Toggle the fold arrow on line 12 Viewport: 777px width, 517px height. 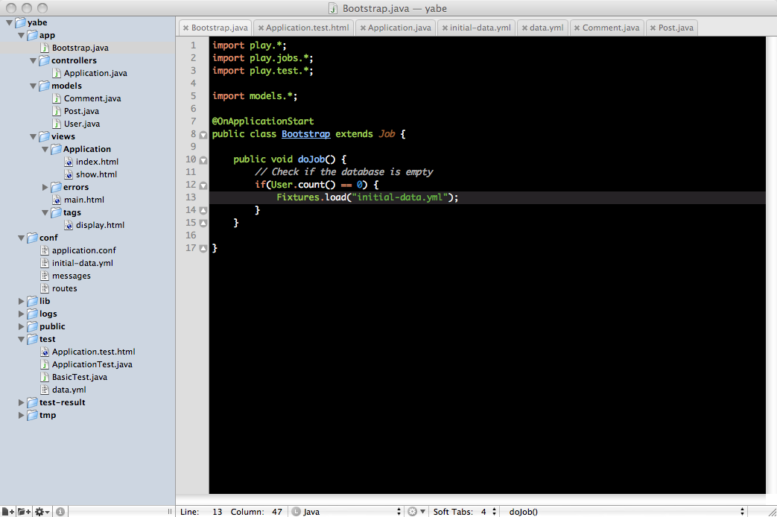[203, 185]
